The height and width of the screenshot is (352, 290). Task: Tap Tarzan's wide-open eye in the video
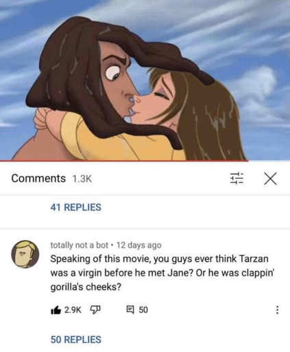click(x=112, y=73)
